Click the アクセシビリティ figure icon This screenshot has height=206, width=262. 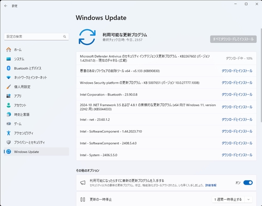[8, 133]
